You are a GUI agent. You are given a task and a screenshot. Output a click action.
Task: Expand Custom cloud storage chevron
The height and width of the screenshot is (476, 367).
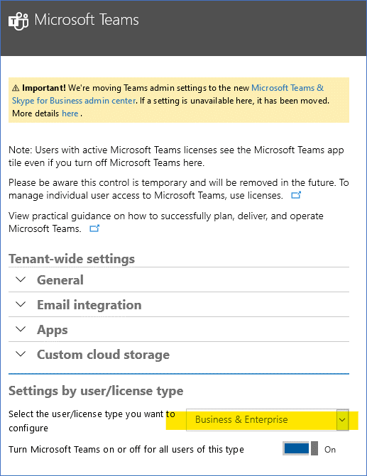point(21,354)
